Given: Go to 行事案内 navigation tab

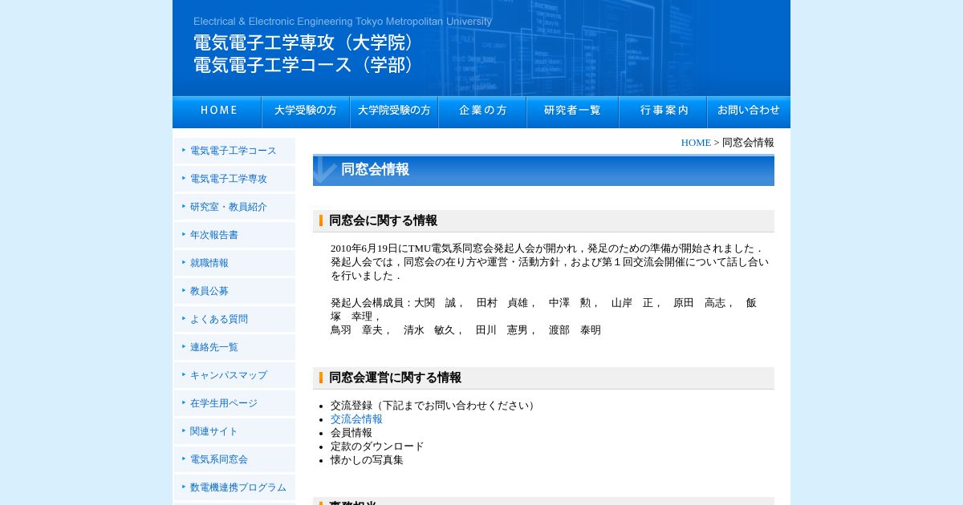Looking at the screenshot, I should pos(663,112).
